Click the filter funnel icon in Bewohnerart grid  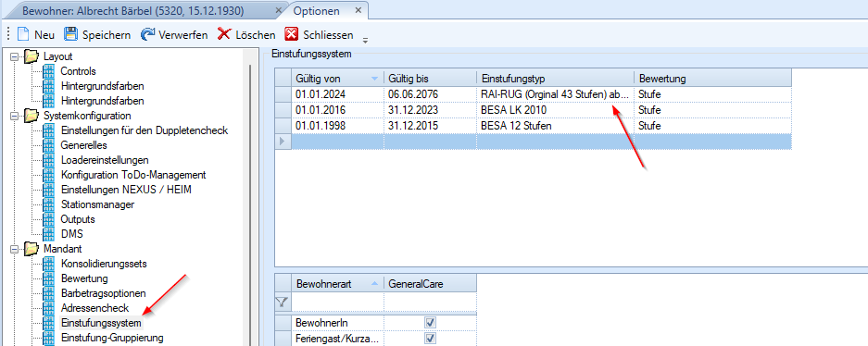(x=283, y=302)
